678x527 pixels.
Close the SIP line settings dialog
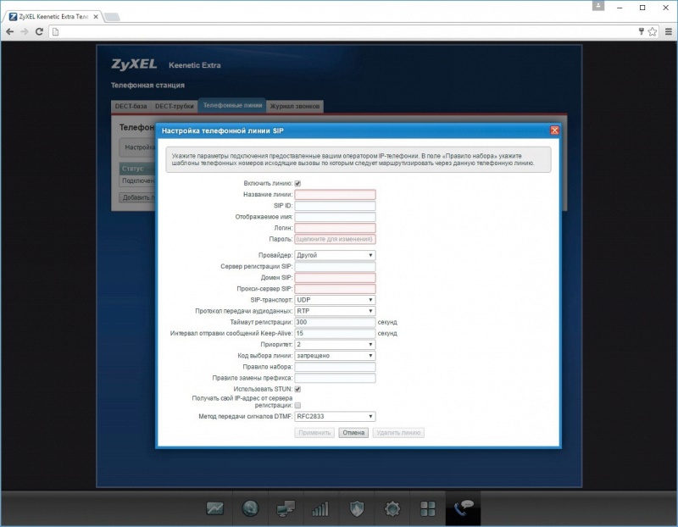click(554, 130)
